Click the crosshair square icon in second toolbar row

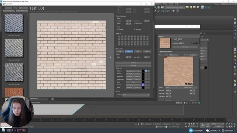coord(170,11)
